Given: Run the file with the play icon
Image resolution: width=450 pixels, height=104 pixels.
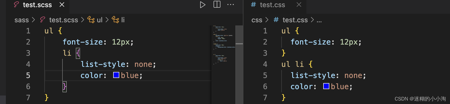Looking at the screenshot, I should (203, 5).
